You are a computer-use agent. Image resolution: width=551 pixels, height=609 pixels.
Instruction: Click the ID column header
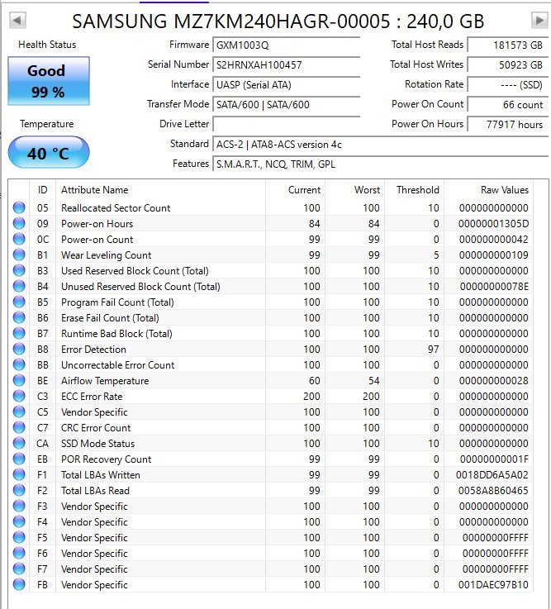click(43, 190)
